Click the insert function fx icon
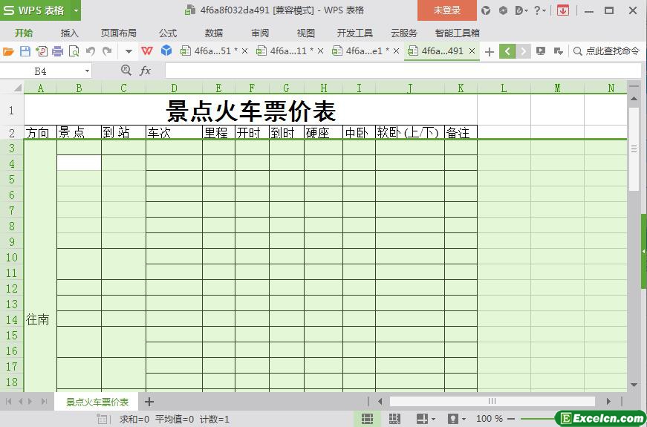This screenshot has width=647, height=427. pos(146,71)
